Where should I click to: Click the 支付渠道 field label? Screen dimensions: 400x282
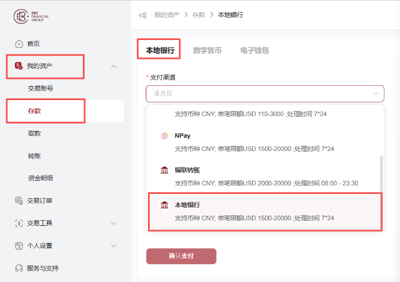click(x=163, y=77)
